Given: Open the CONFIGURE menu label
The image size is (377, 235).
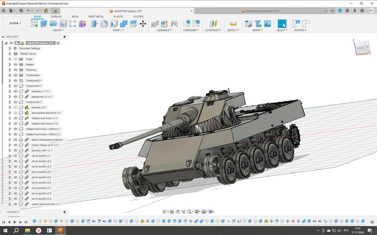Looking at the screenshot, I should 191,30.
